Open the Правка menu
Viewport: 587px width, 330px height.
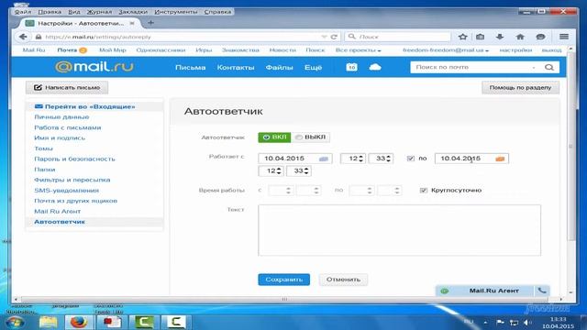click(x=50, y=12)
